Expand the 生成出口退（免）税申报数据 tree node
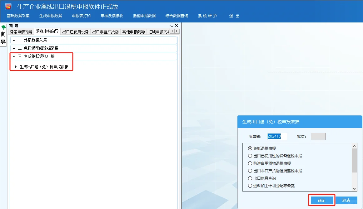The width and height of the screenshot is (363, 209). [15, 66]
